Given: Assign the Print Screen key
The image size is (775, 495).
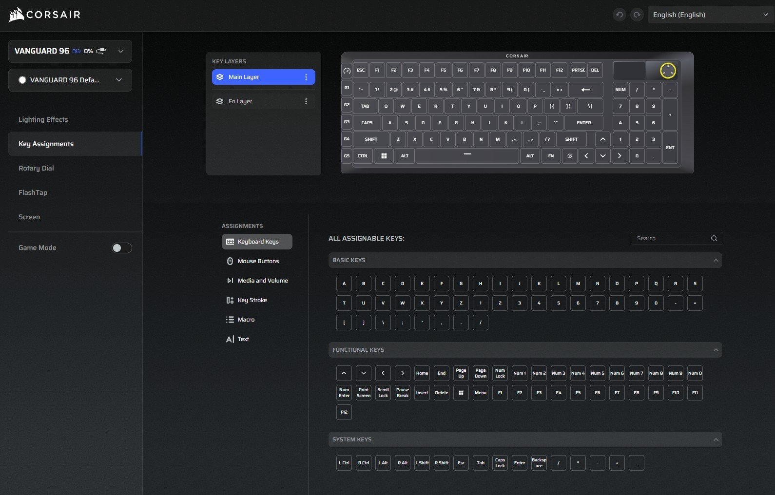Looking at the screenshot, I should (364, 393).
